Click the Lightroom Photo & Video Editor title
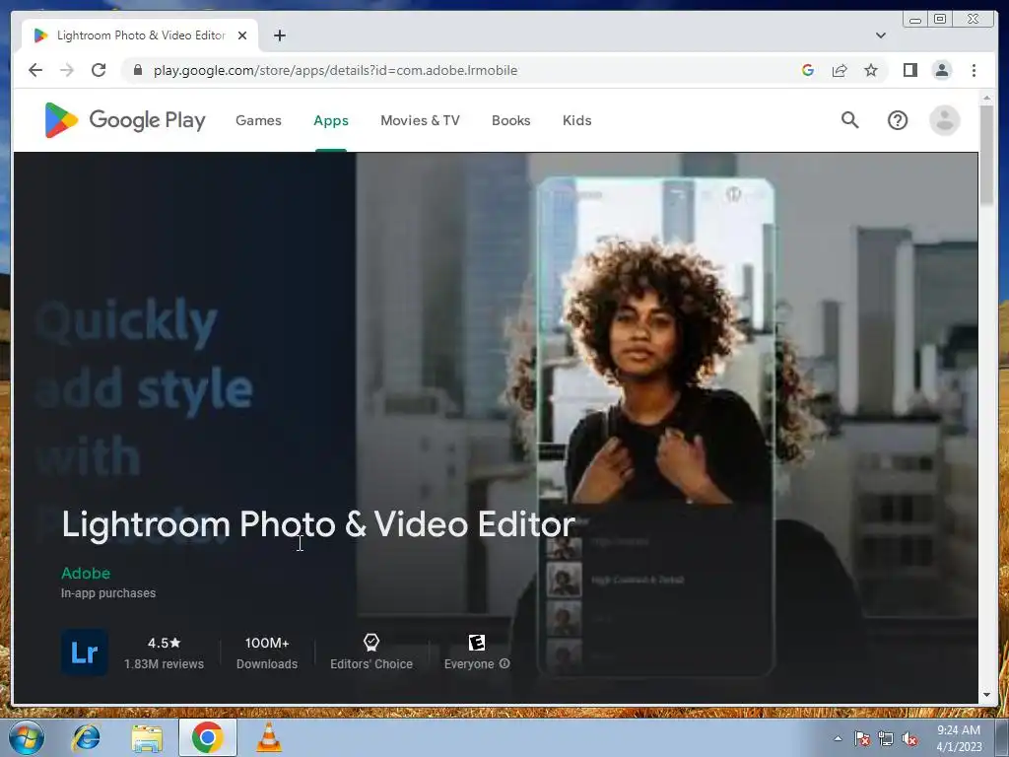1009x757 pixels. click(318, 524)
